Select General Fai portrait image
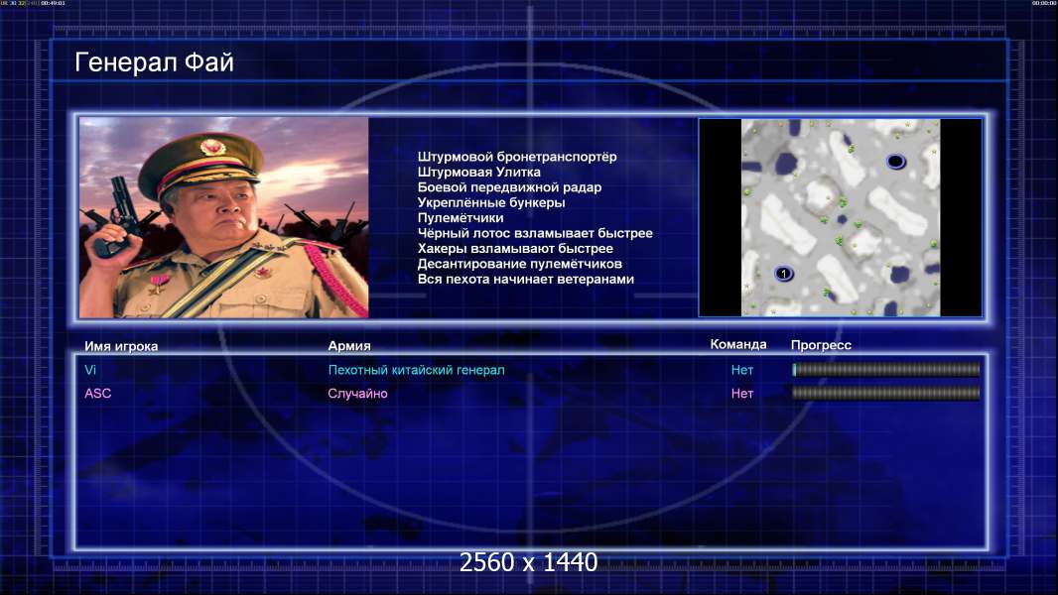Viewport: 1058px width, 595px height. click(224, 217)
